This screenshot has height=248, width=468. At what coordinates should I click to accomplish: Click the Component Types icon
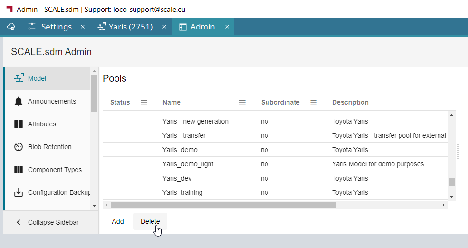[x=19, y=170]
